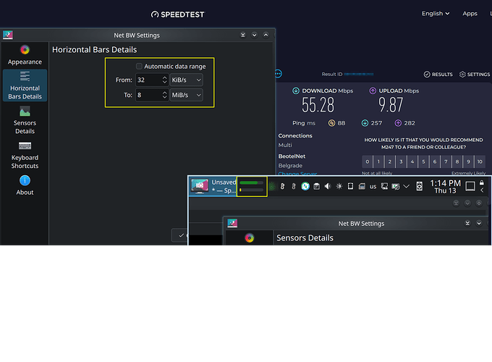This screenshot has width=492, height=362.
Task: Click the UPLOAD value 9.87
Action: (x=391, y=105)
